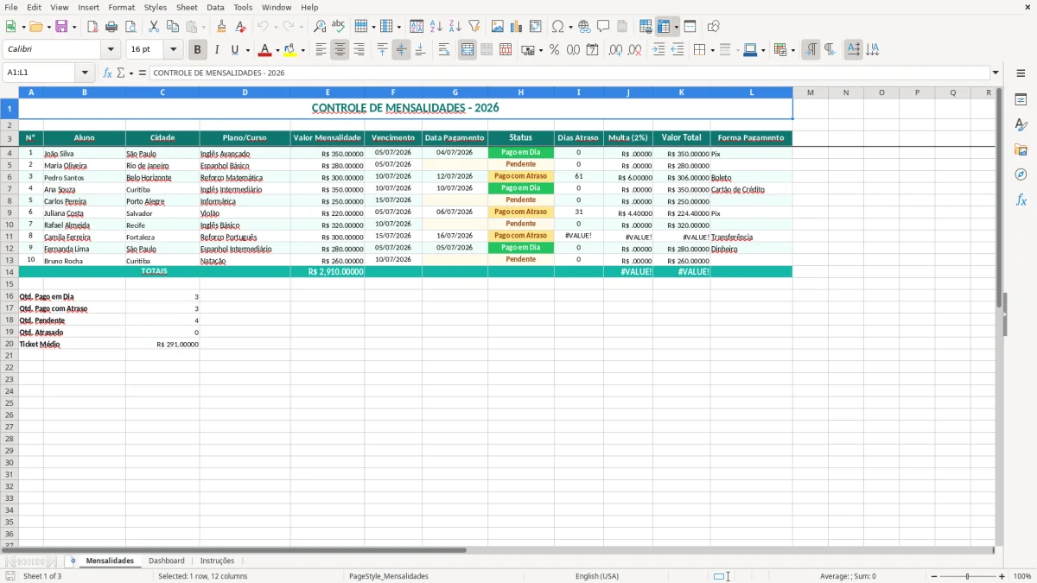Viewport: 1037px width, 583px height.
Task: Click the zoom out minus button
Action: (934, 576)
